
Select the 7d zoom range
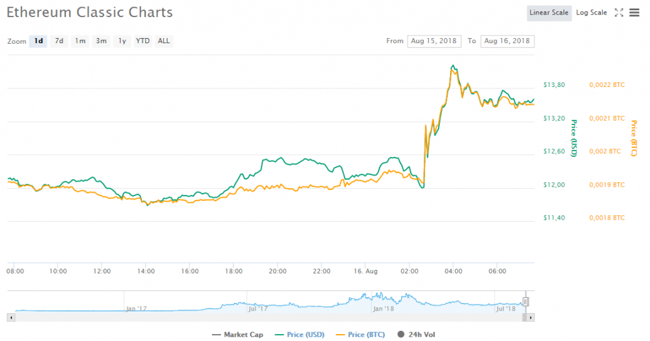[x=59, y=41]
